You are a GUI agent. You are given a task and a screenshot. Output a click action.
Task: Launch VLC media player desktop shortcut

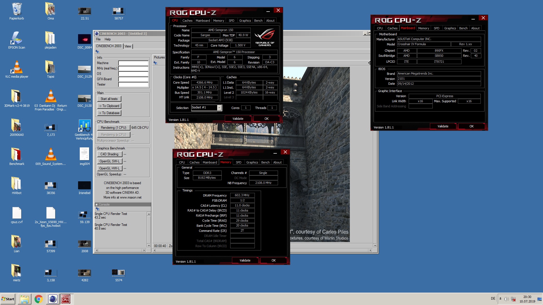click(17, 69)
